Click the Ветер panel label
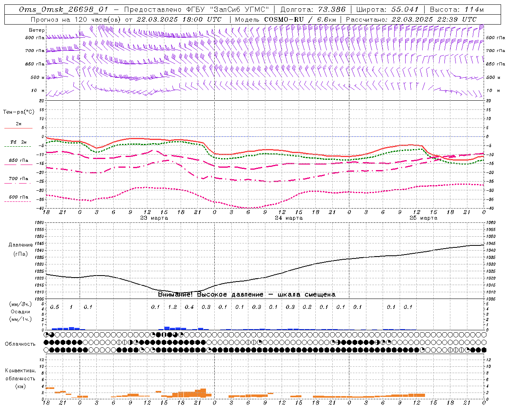The width and height of the screenshot is (507, 406). 37,30
